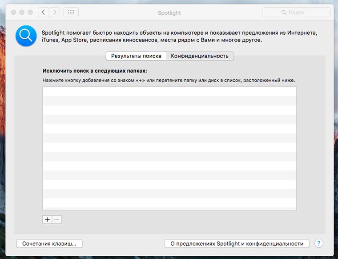
Task: Open О предложениях Spotlight и конфиденциальности
Action: [237, 244]
